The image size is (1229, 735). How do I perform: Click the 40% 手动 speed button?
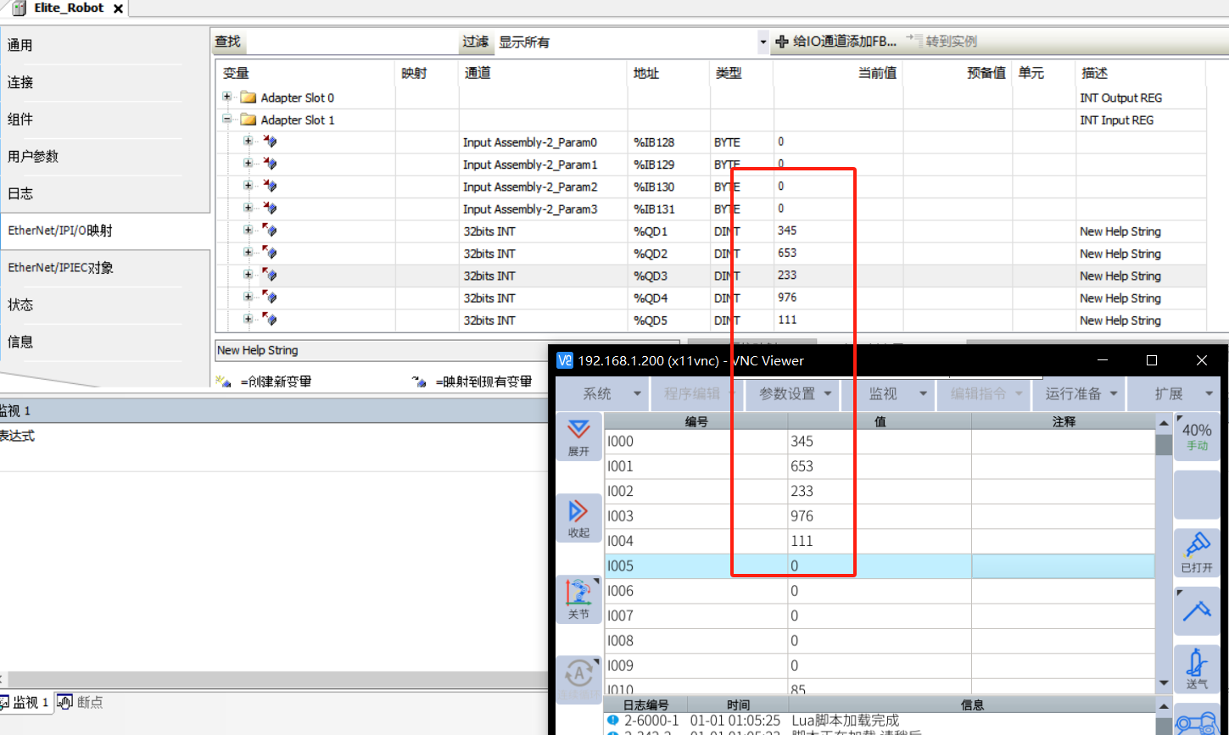coord(1197,436)
